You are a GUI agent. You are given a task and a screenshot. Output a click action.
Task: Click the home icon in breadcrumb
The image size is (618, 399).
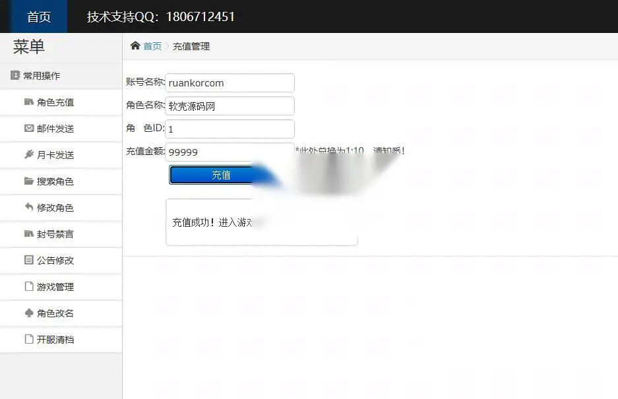coord(135,46)
